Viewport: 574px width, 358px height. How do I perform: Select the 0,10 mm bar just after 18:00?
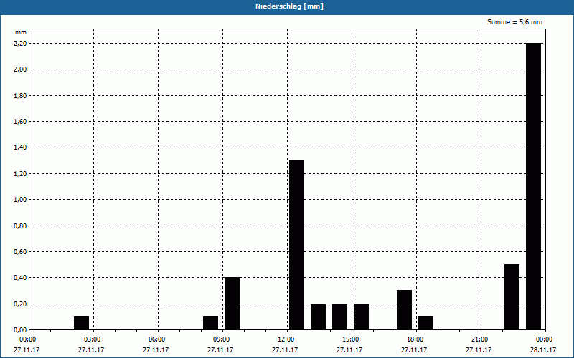pyautogui.click(x=425, y=324)
